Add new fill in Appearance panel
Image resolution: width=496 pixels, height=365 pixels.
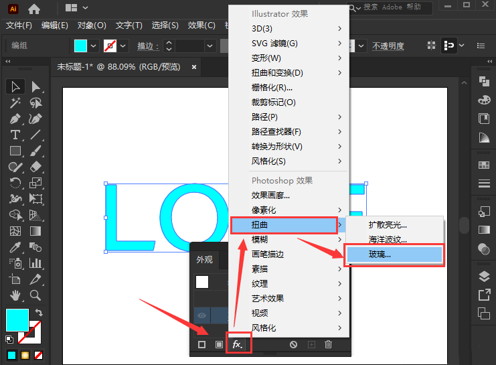(x=219, y=344)
